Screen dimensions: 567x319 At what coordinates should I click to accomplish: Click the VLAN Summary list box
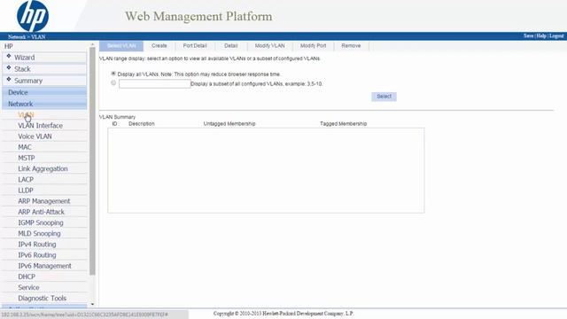pos(266,170)
